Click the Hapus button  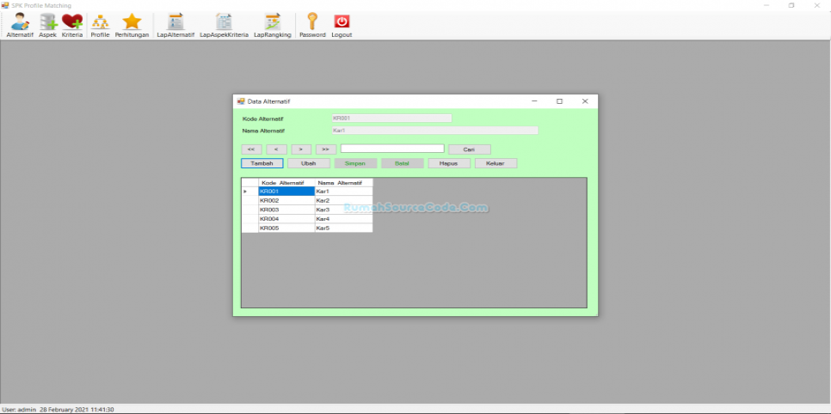click(449, 163)
